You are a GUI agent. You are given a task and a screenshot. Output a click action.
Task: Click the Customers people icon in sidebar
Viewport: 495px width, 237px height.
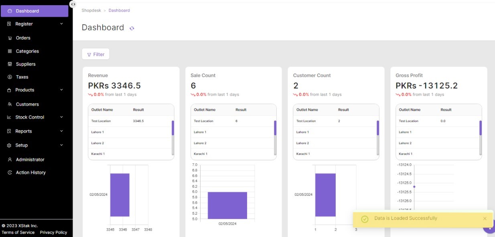click(x=10, y=104)
